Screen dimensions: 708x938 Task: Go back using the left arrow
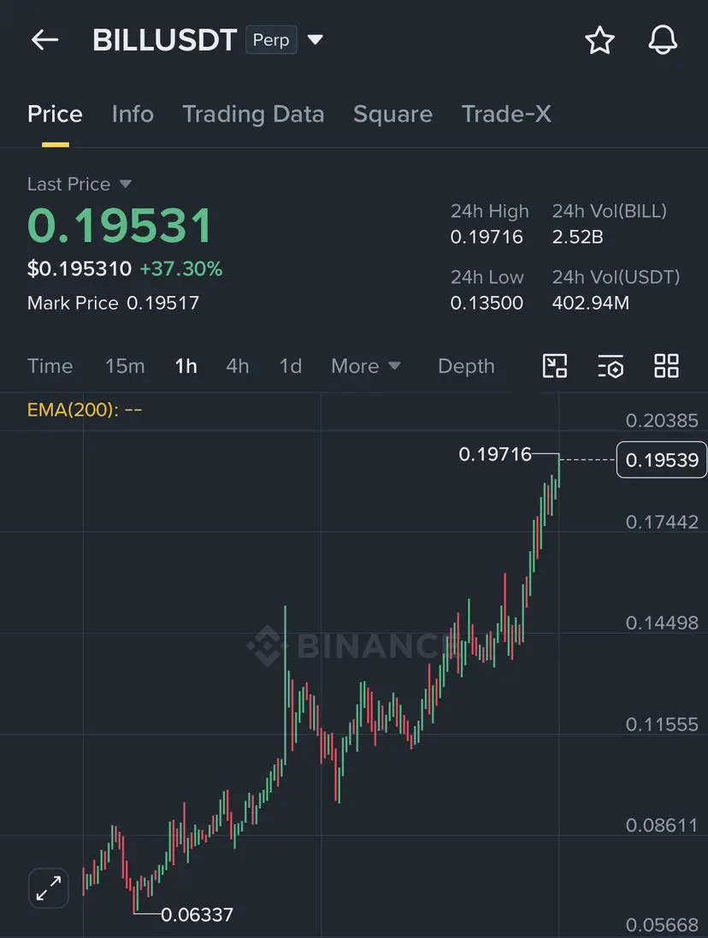(x=44, y=40)
